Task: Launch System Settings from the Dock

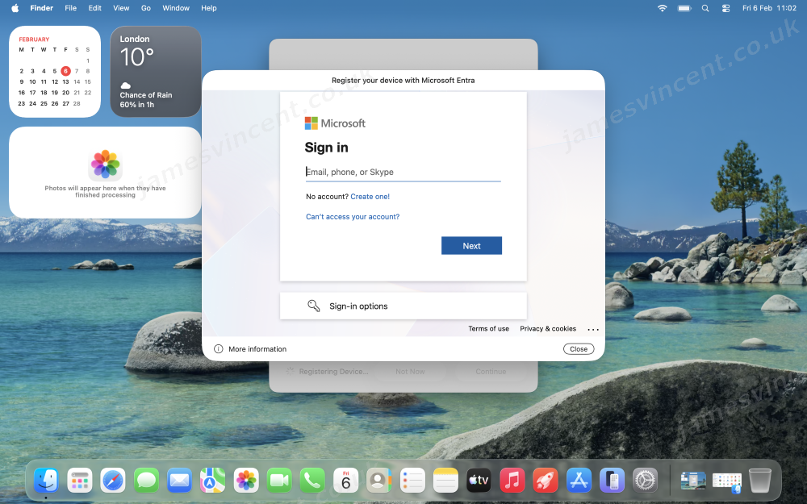Action: coord(645,481)
